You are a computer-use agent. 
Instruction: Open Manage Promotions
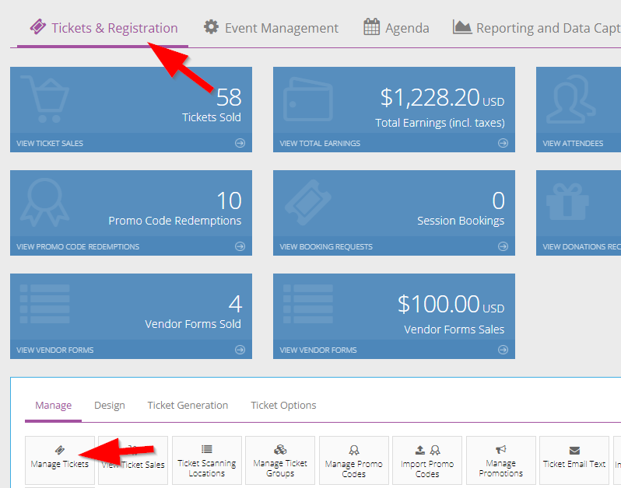(x=501, y=460)
